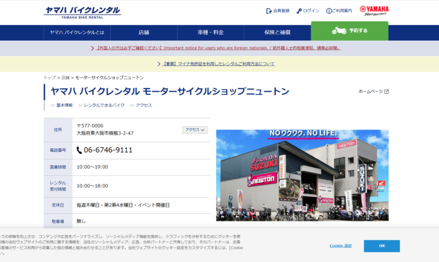
Task: Accept cookies with the OK button
Action: coord(381,246)
